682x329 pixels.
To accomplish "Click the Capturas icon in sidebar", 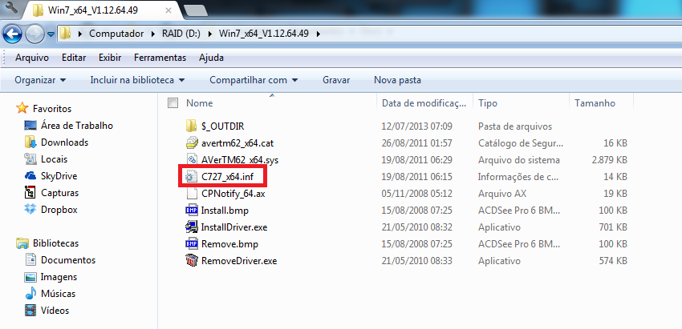I will pos(30,192).
